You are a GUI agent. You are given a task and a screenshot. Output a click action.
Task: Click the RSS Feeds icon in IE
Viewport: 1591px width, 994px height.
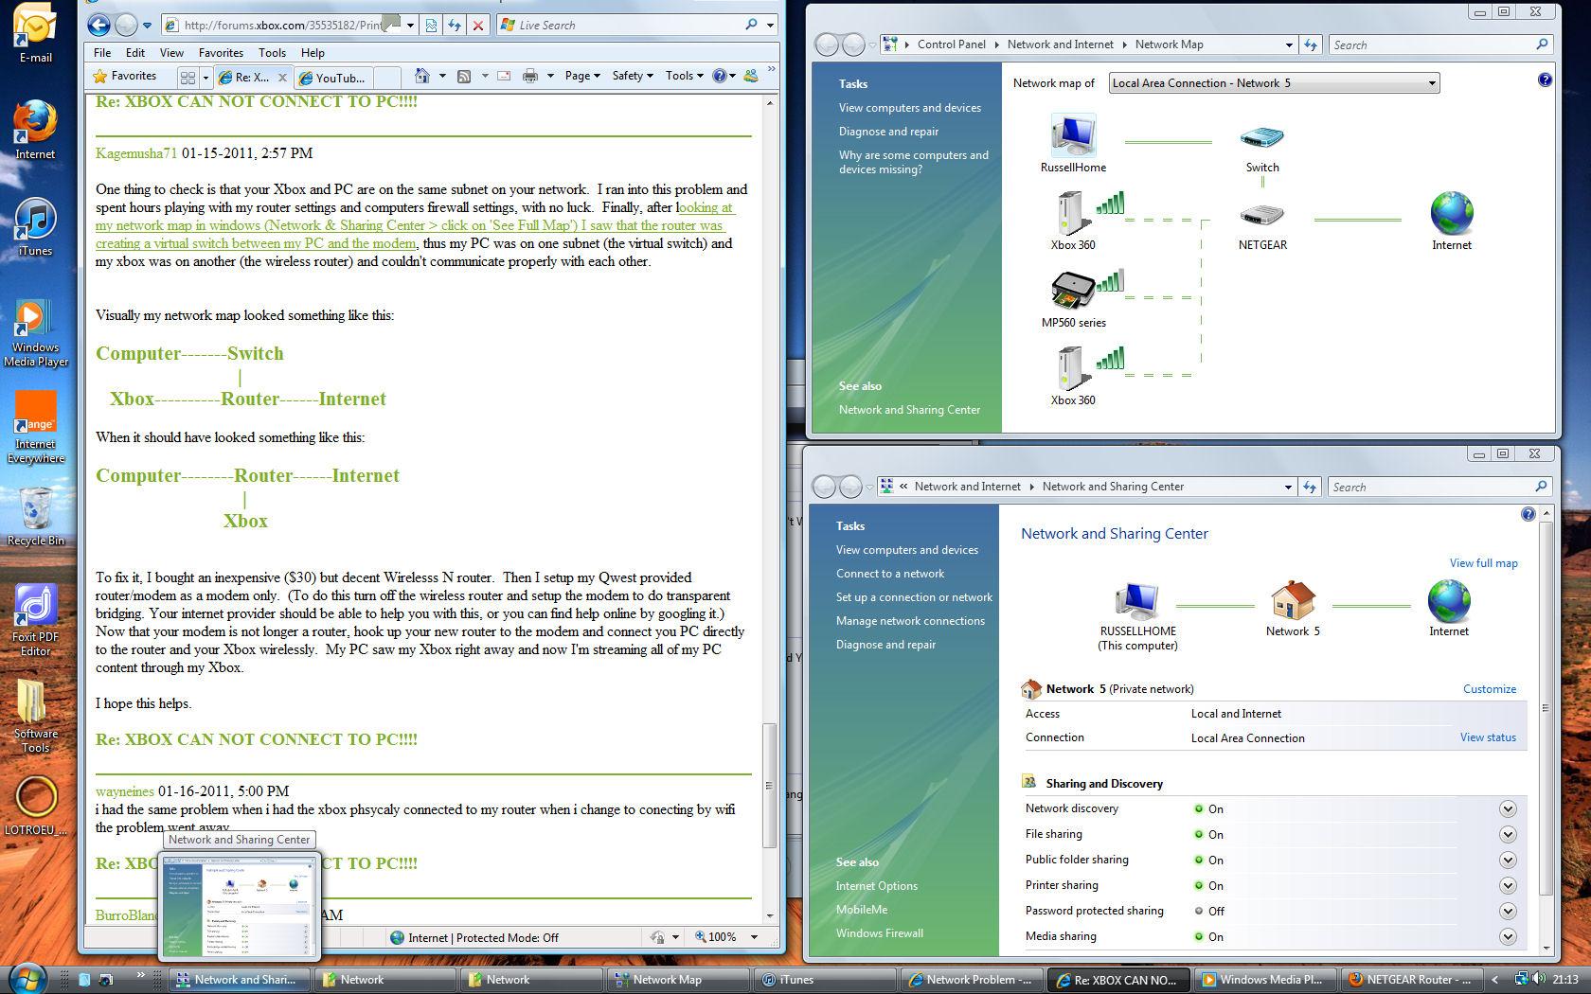pyautogui.click(x=464, y=76)
